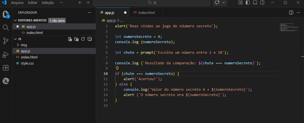Click the lightbulb code action icon
This screenshot has height=123, width=304.
coord(117,68)
